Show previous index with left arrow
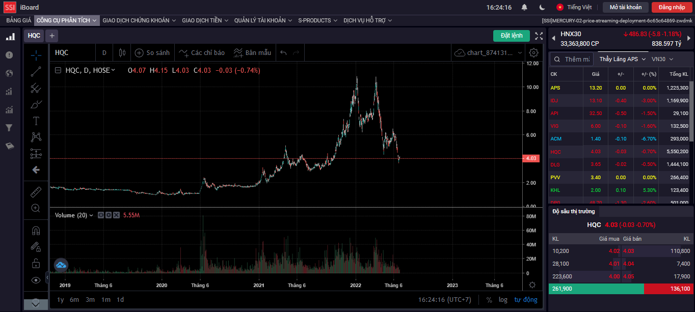 point(553,38)
